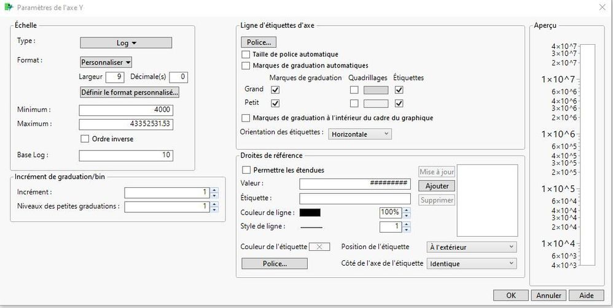The image size is (613, 308).
Task: Increase Niveaux des petites graduations value
Action: click(214, 204)
